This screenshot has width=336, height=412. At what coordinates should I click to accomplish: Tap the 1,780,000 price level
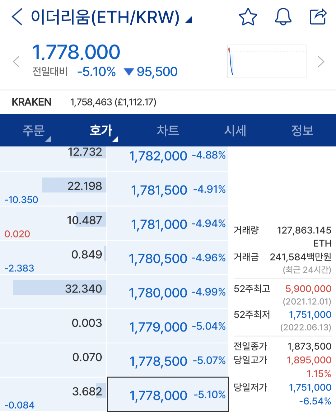[168, 293]
